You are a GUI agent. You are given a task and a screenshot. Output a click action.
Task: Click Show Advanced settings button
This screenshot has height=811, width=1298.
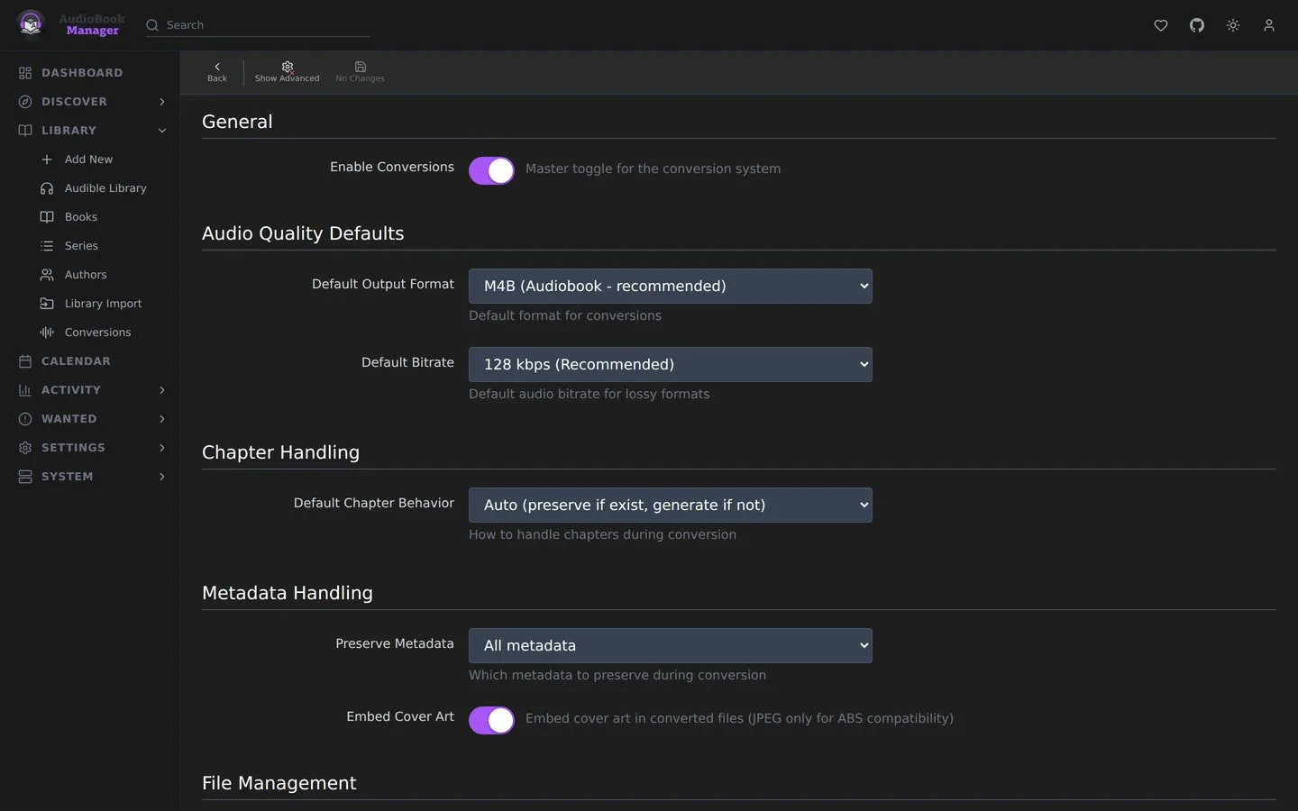point(288,72)
